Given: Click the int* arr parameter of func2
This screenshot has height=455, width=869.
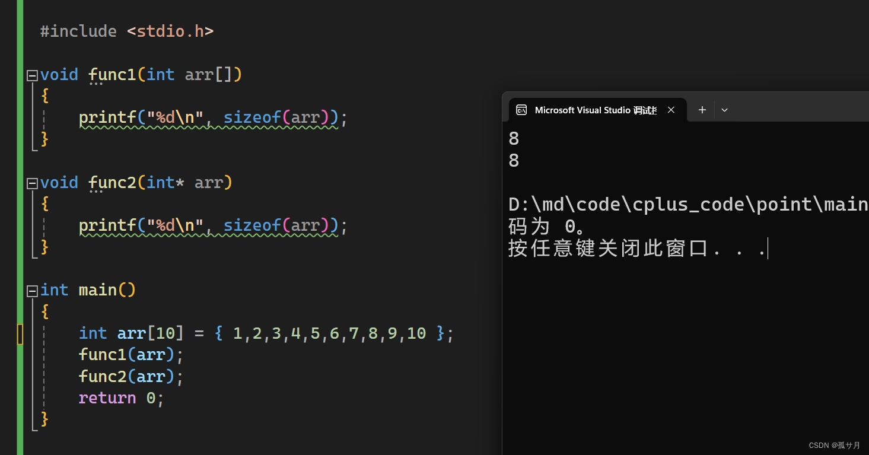Looking at the screenshot, I should [185, 182].
